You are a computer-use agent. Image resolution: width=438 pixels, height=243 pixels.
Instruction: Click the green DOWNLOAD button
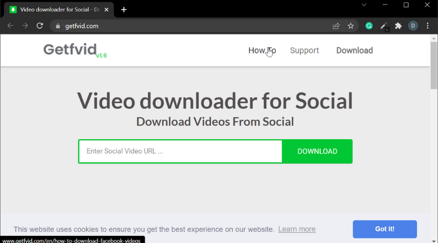(317, 151)
